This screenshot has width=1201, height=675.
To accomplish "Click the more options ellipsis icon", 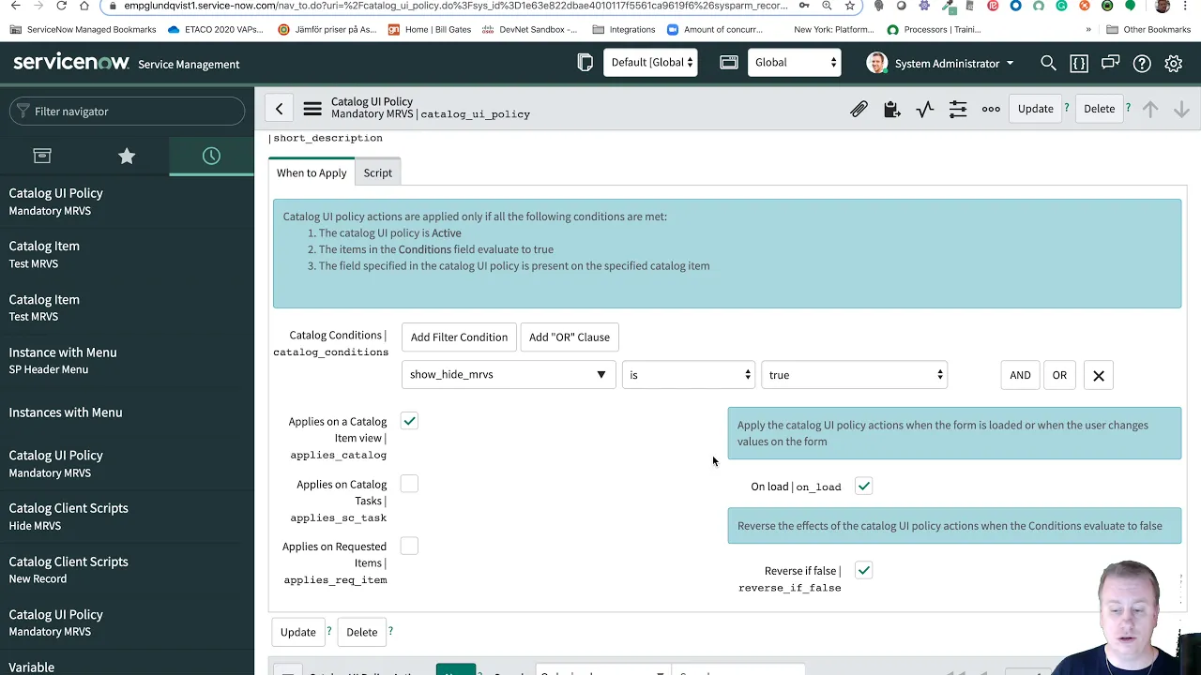I will (x=991, y=109).
